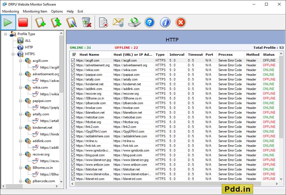Click the drive with green arrows icon
This screenshot has width=286, height=195.
(x=134, y=23)
